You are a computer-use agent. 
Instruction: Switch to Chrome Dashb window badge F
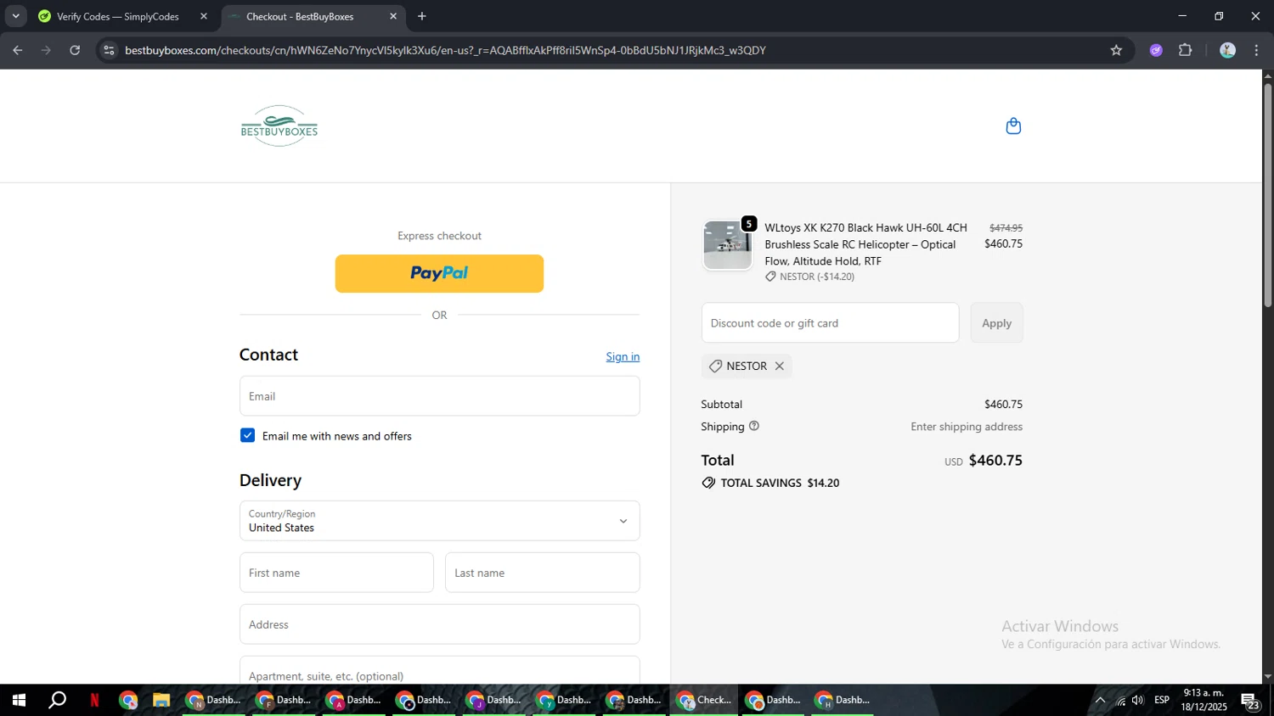(x=284, y=700)
